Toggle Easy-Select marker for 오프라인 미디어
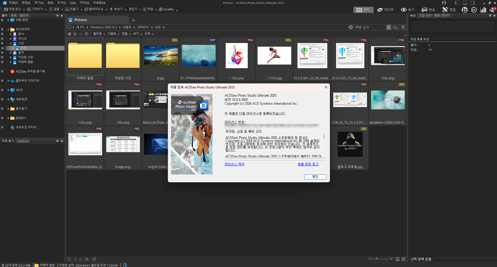The height and width of the screenshot is (267, 497). (x=2, y=127)
